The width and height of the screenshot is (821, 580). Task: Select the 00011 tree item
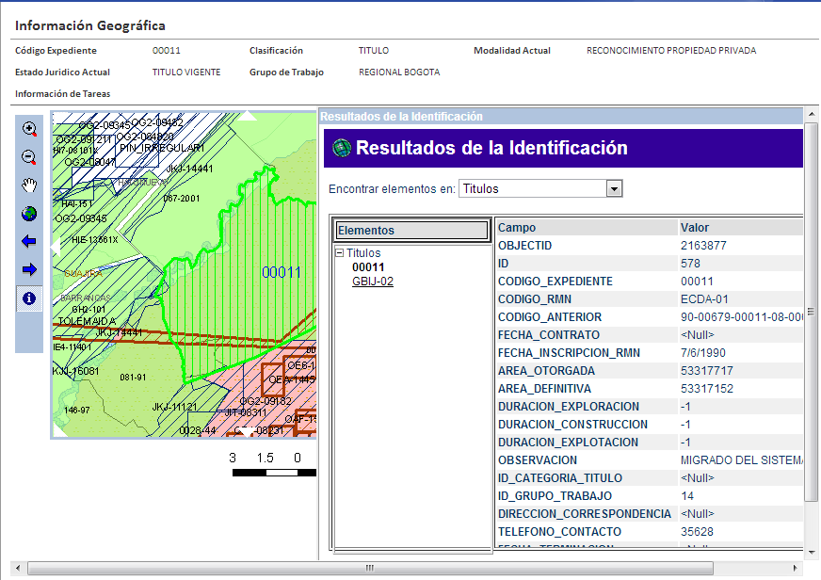368,267
